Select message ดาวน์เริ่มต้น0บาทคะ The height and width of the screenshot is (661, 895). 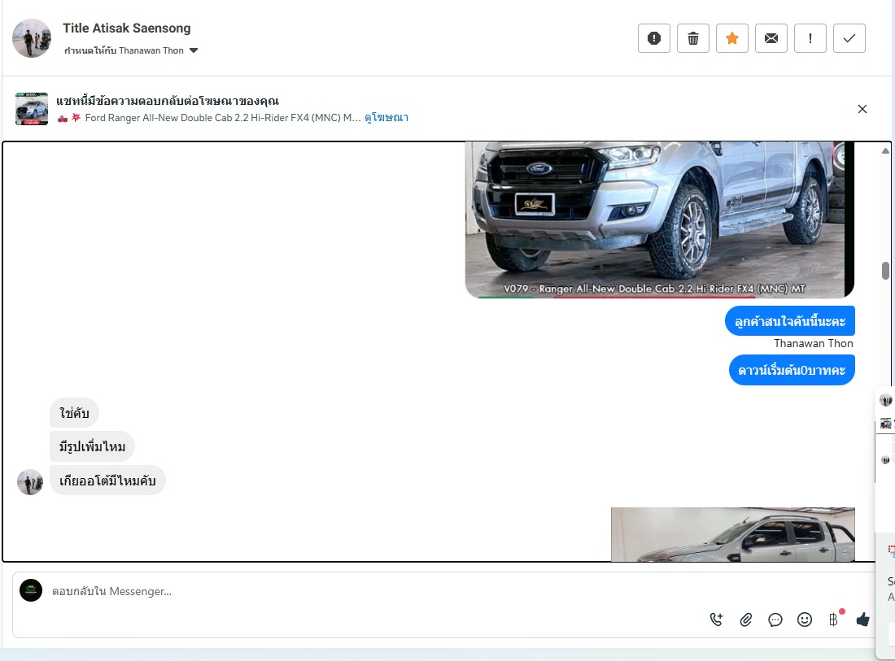[x=792, y=370]
